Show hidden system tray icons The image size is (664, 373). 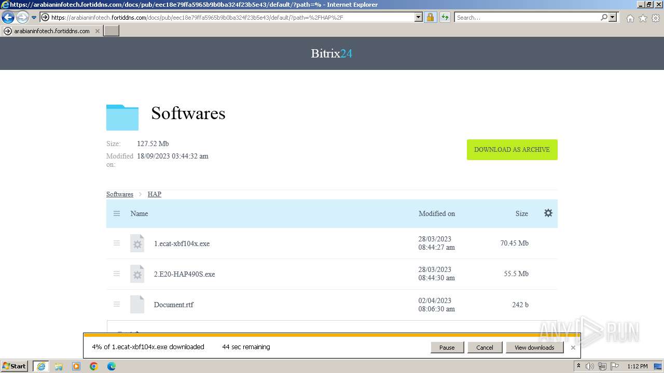[x=578, y=366]
